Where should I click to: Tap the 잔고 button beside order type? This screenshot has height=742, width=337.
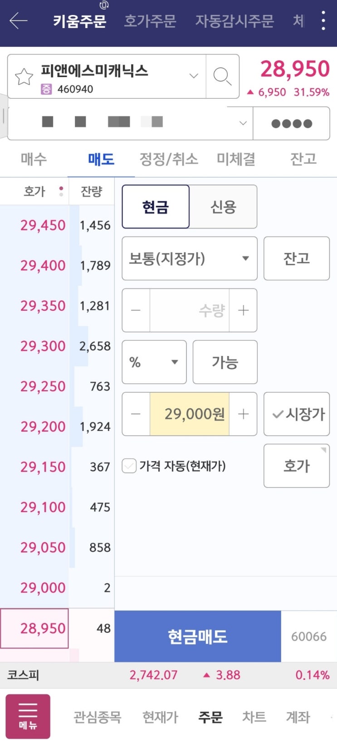coord(297,259)
